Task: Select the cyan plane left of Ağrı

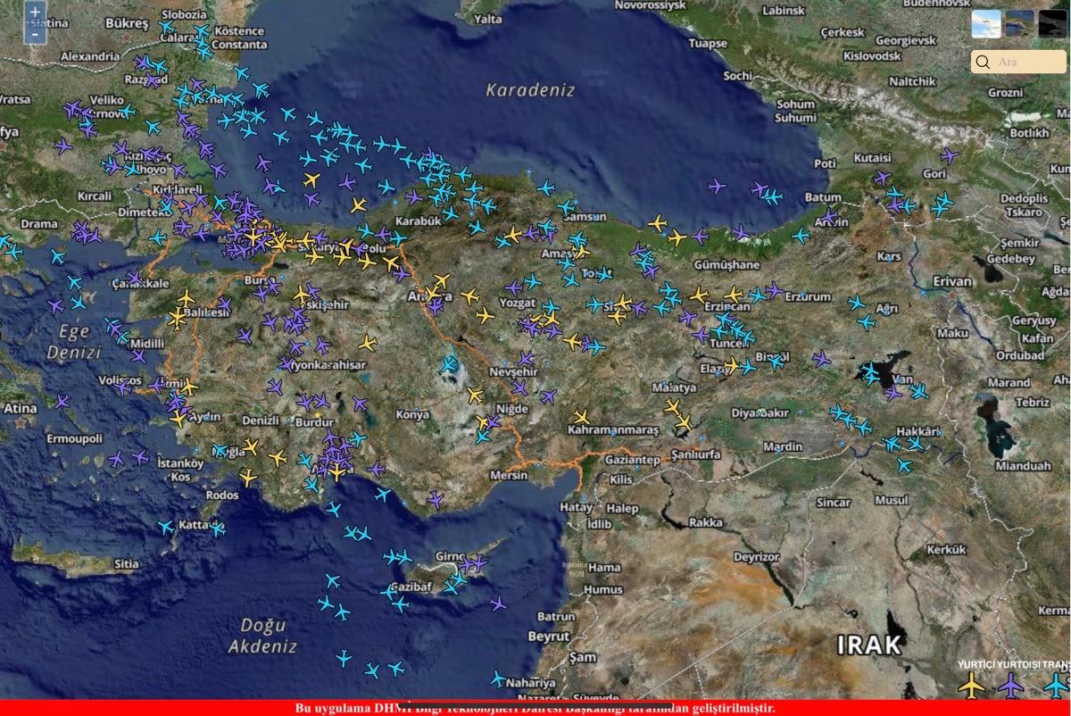Action: [856, 303]
